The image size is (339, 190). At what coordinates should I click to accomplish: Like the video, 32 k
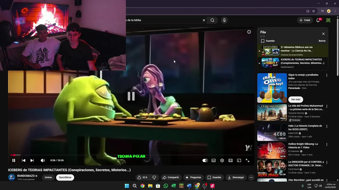pyautogui.click(x=142, y=177)
